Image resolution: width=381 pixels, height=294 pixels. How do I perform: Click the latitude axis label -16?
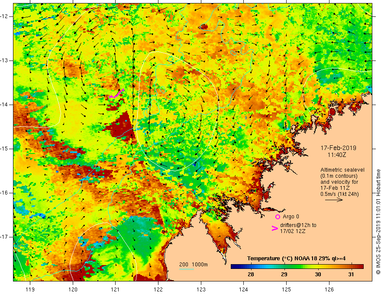click(4, 193)
